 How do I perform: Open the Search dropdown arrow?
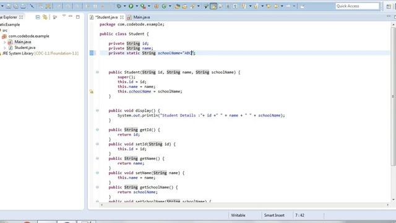[x=198, y=6]
